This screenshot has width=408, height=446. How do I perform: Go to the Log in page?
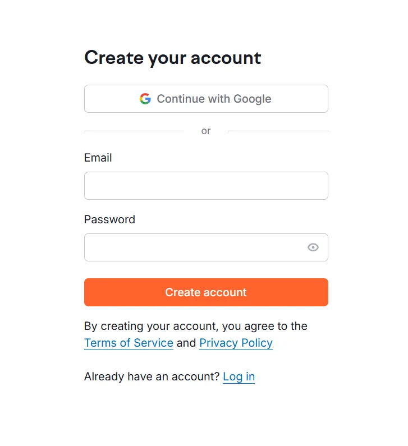[x=239, y=376]
